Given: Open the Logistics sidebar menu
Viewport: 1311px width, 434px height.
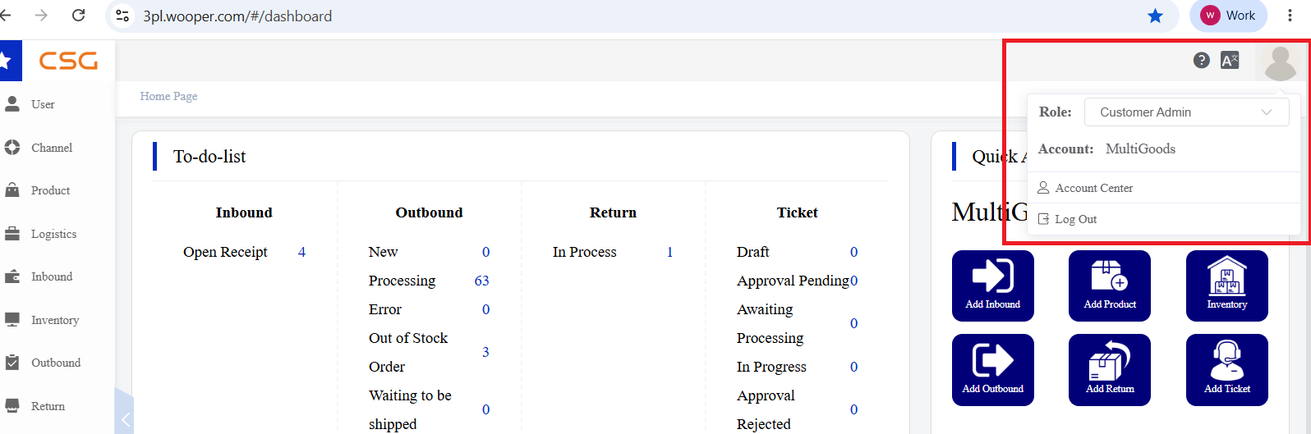Looking at the screenshot, I should click(53, 234).
